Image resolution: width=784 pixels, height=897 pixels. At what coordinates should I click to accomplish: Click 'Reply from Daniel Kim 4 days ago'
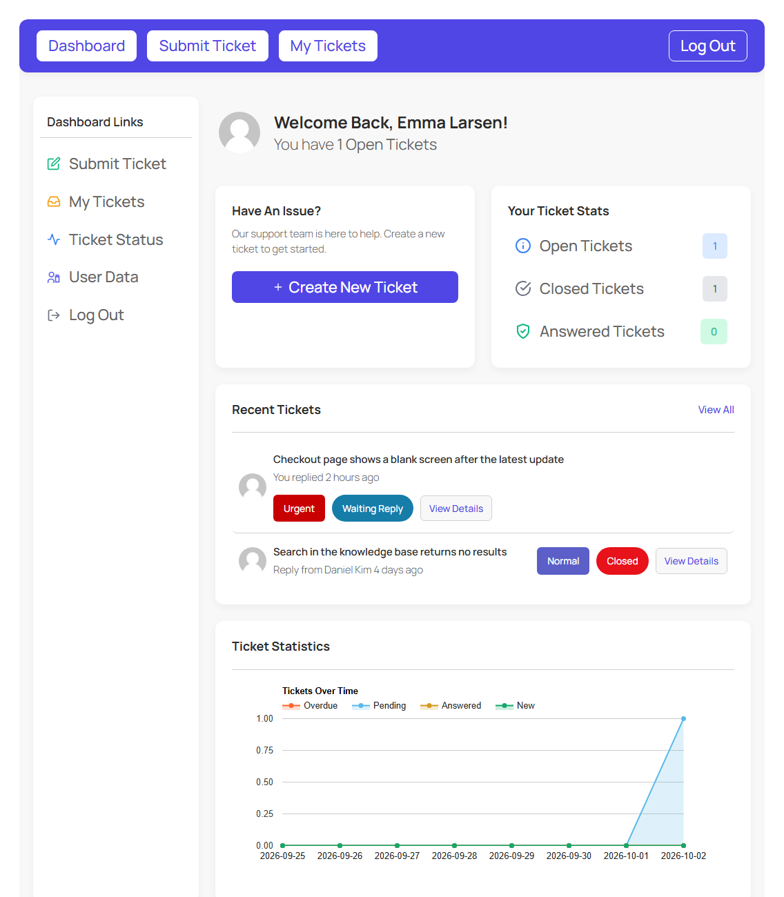(x=348, y=570)
